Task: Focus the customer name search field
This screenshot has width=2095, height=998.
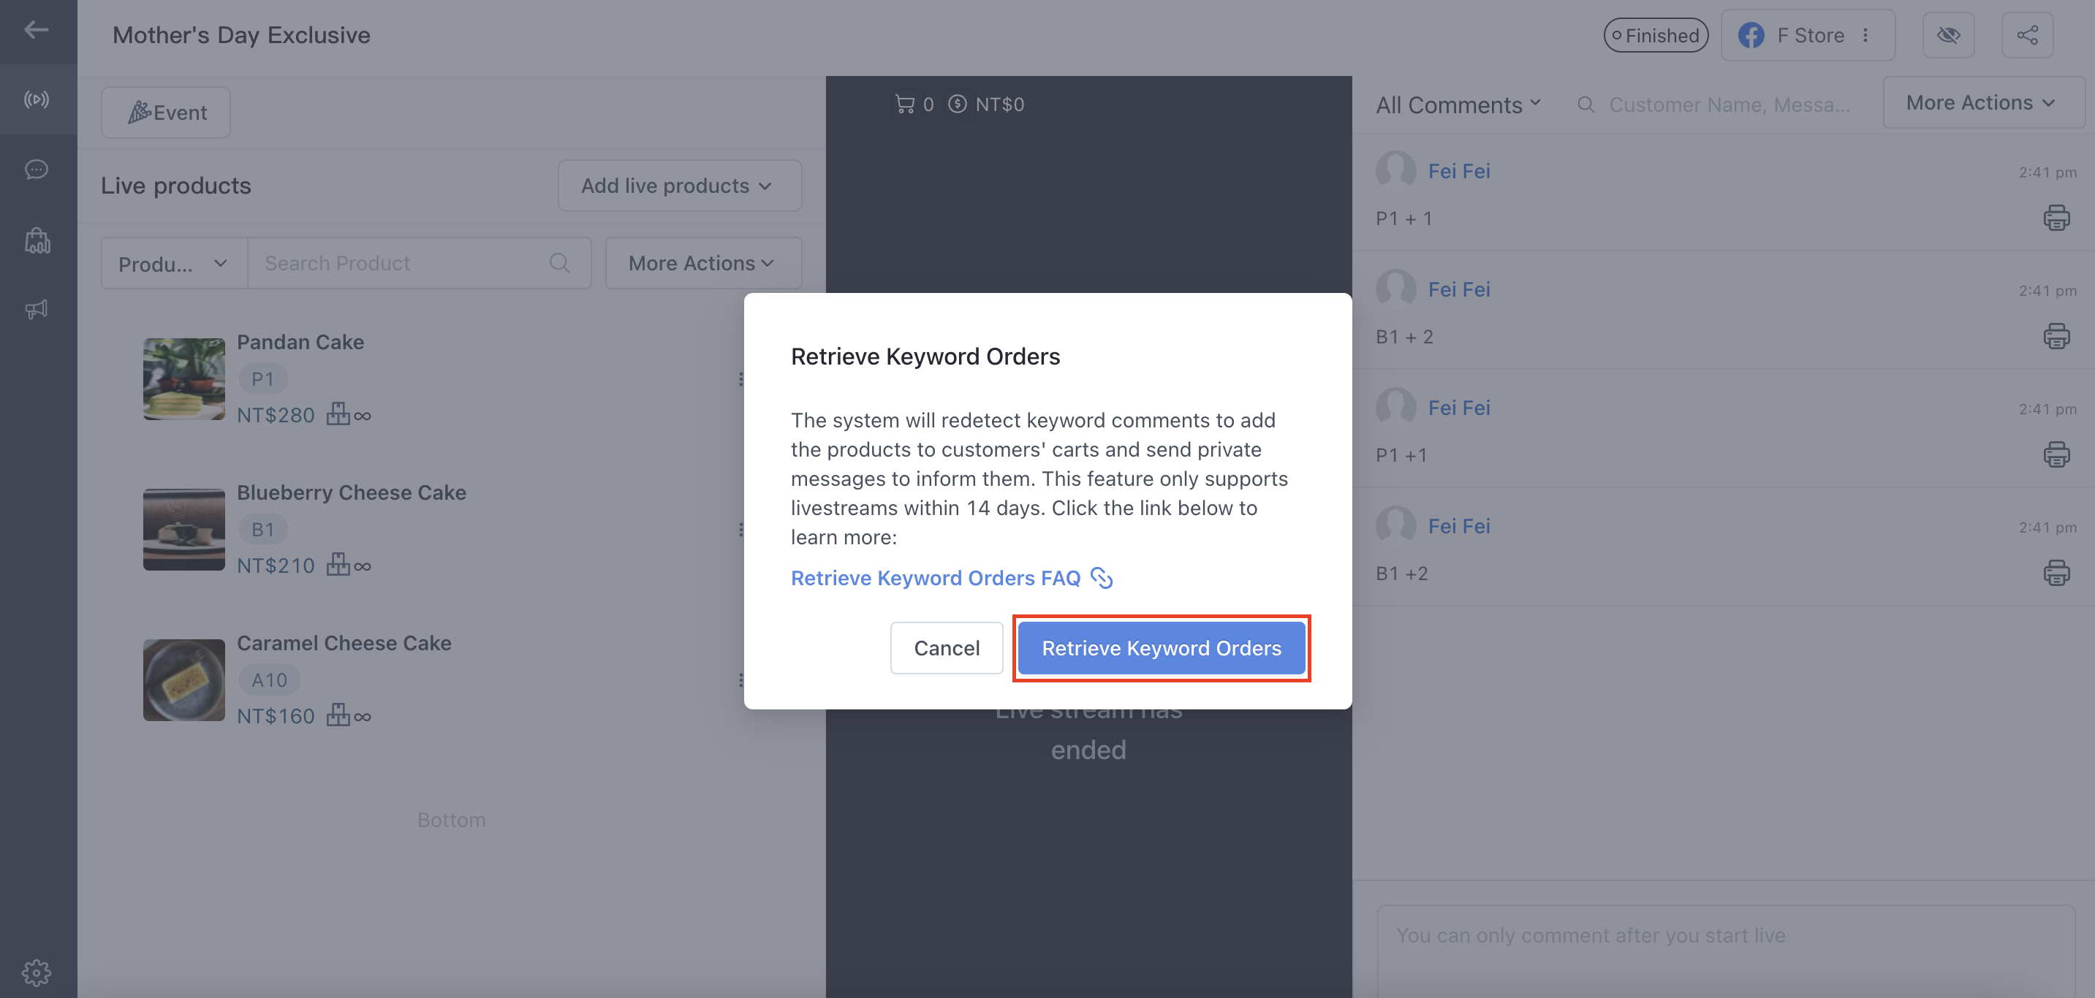Action: click(1728, 104)
